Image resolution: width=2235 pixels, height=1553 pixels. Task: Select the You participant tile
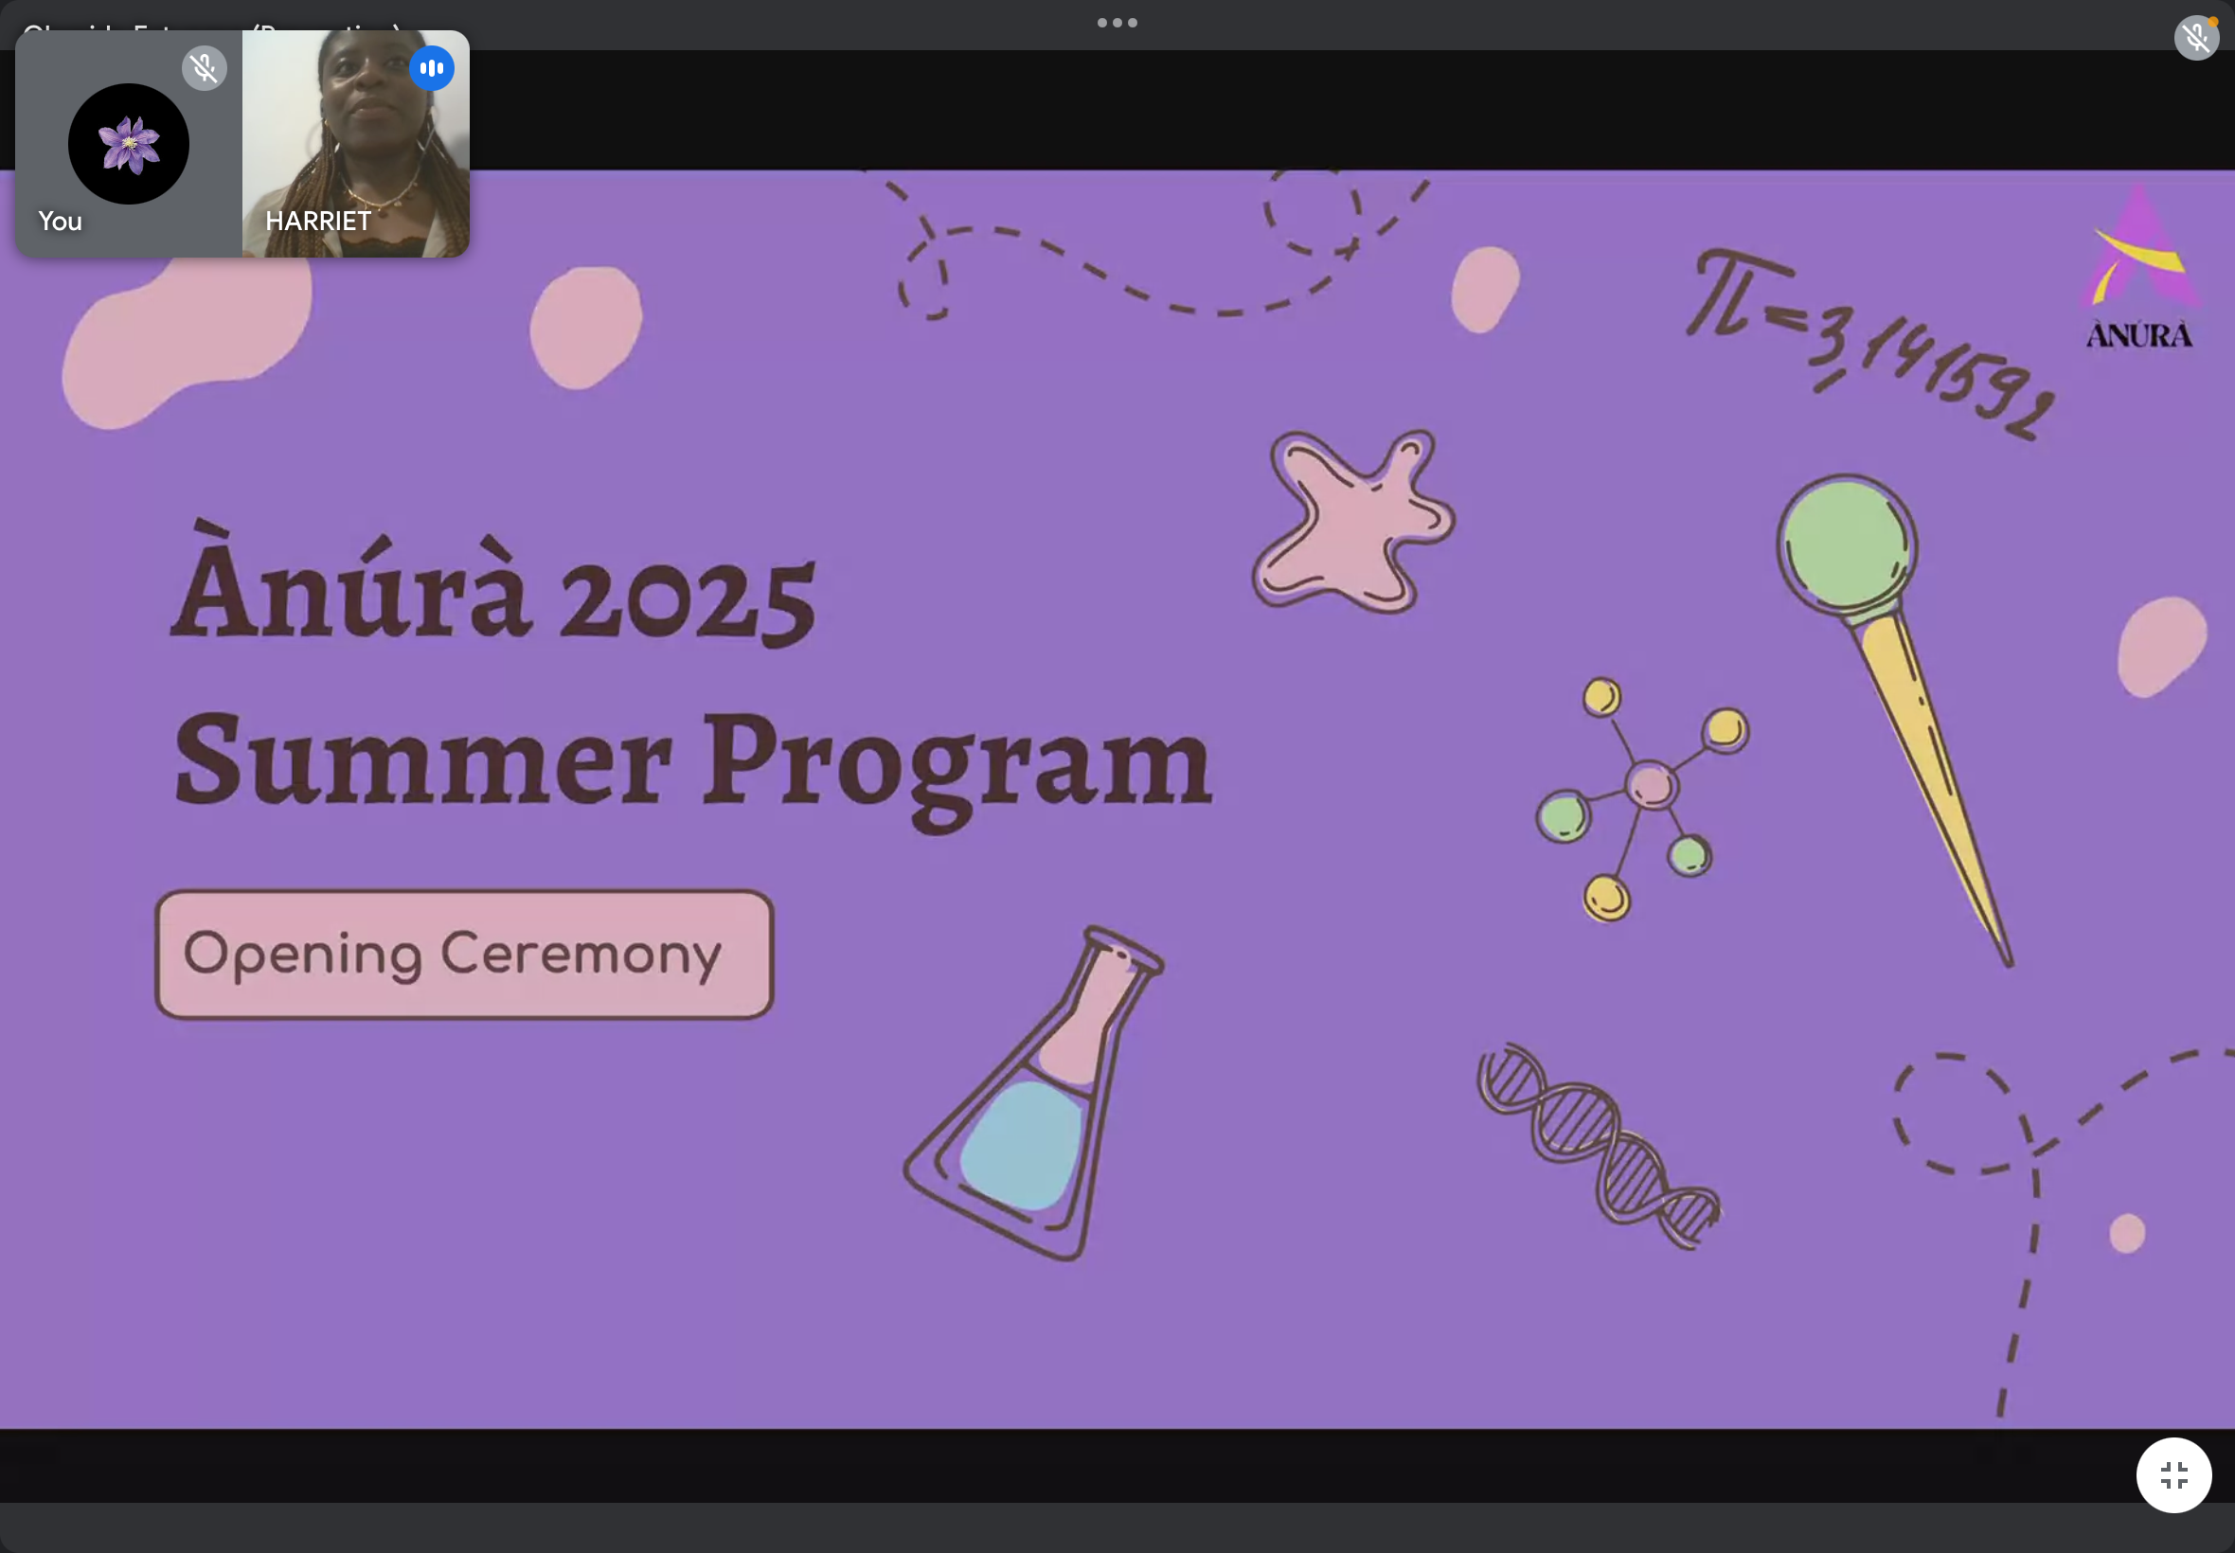click(x=129, y=144)
